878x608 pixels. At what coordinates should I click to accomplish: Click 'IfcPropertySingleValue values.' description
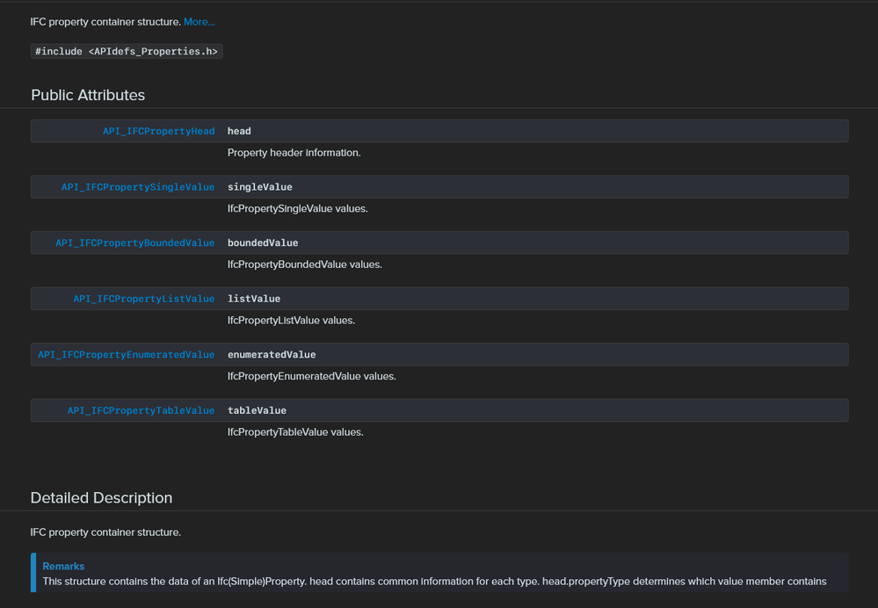click(297, 209)
